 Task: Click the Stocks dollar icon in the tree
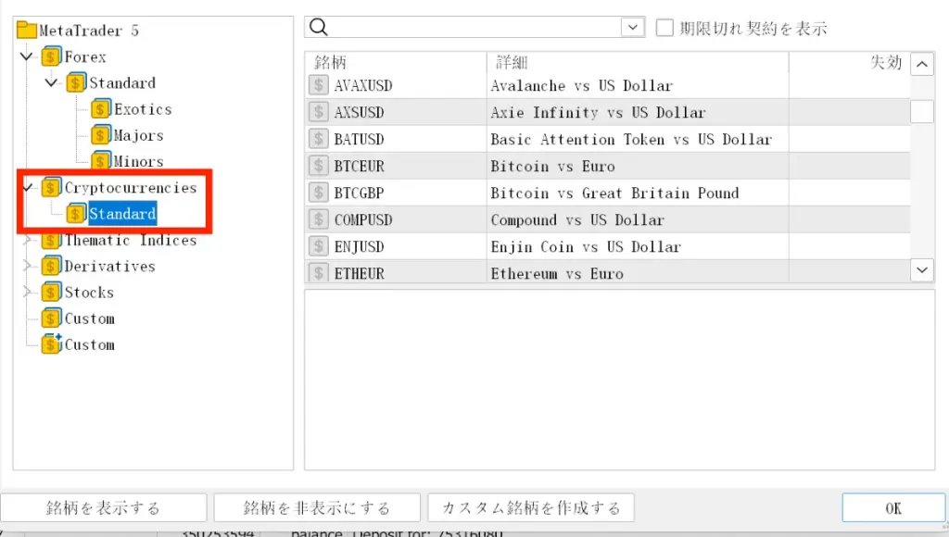pyautogui.click(x=51, y=292)
